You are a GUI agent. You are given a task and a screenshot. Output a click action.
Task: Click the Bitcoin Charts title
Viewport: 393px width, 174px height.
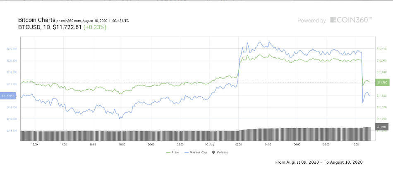coord(36,19)
